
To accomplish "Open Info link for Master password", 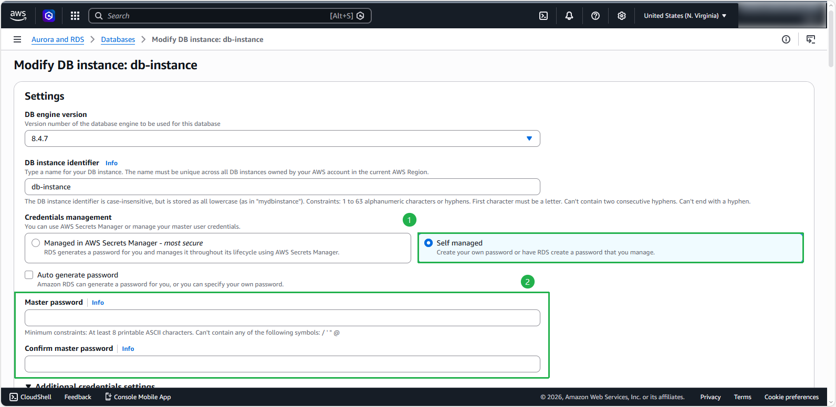I will tap(98, 303).
